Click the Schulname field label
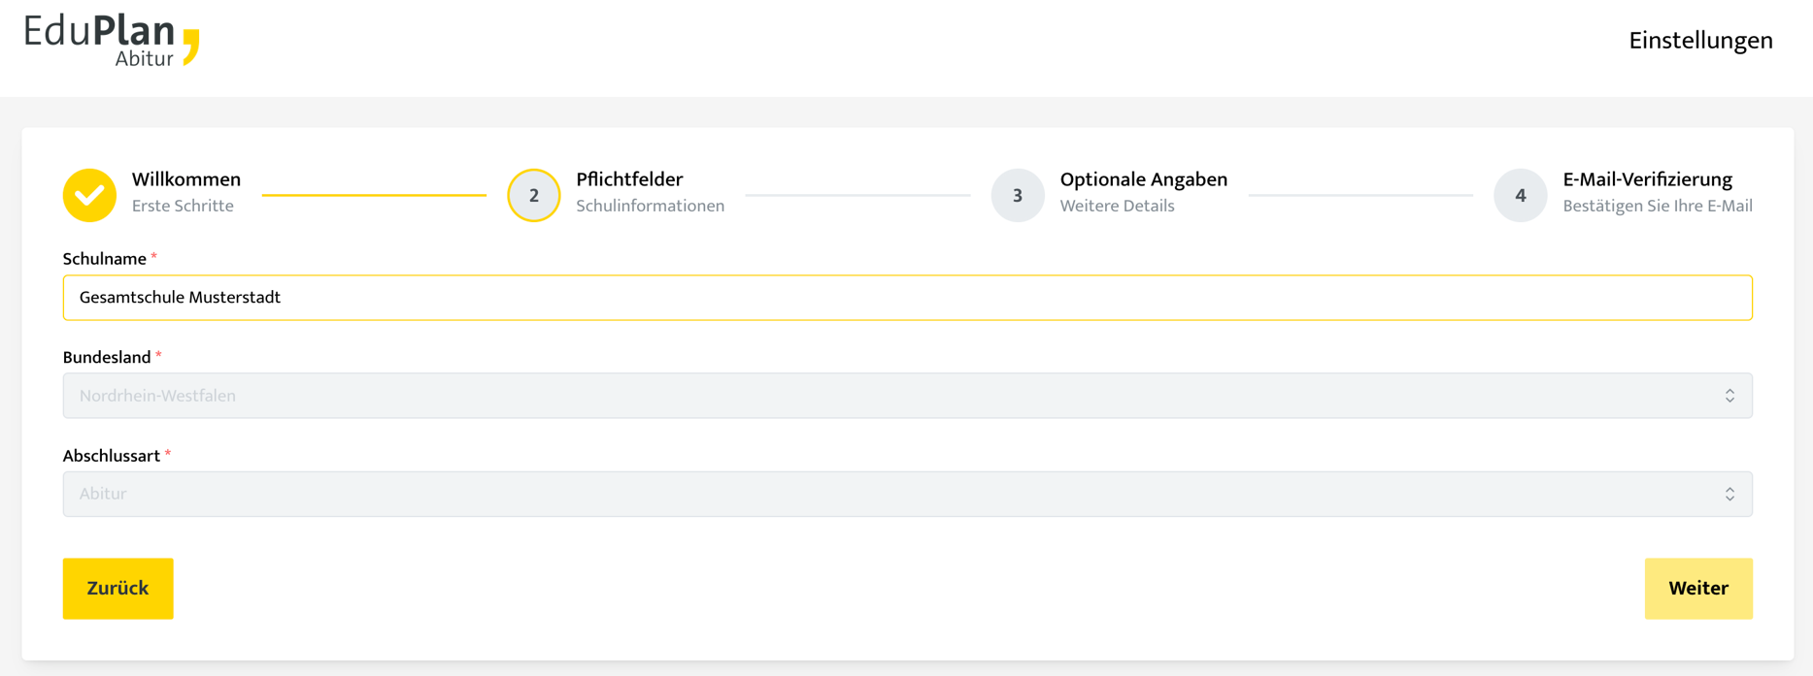This screenshot has width=1813, height=676. tap(104, 259)
